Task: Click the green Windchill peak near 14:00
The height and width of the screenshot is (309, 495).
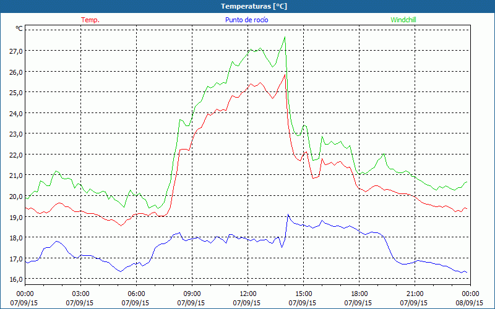Action: coord(285,37)
